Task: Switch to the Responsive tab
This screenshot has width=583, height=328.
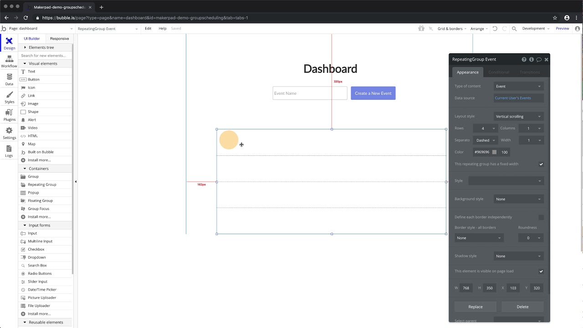Action: tap(60, 39)
